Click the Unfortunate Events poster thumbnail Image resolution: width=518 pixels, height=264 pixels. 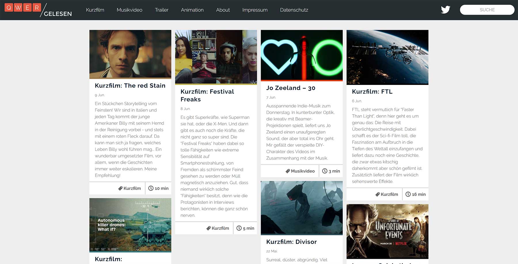click(x=387, y=231)
